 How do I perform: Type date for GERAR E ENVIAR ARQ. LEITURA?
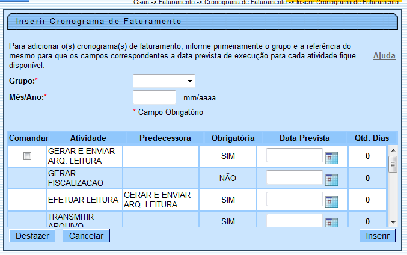click(x=295, y=156)
